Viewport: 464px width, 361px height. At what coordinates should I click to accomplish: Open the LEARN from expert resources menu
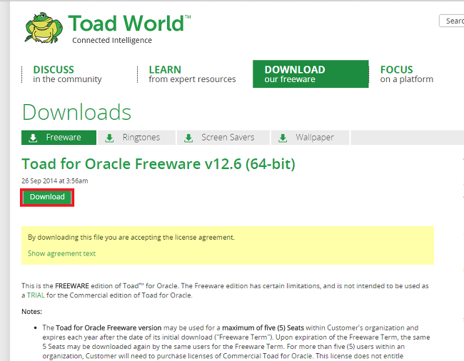click(x=192, y=74)
